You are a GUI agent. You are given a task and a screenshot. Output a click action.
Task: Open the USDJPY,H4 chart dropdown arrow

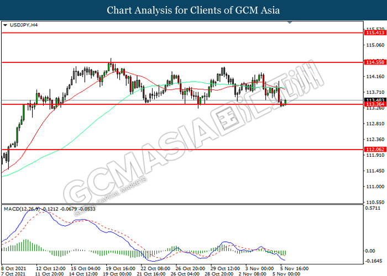click(x=5, y=25)
